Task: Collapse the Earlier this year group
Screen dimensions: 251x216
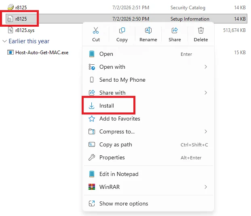Action: coord(4,41)
